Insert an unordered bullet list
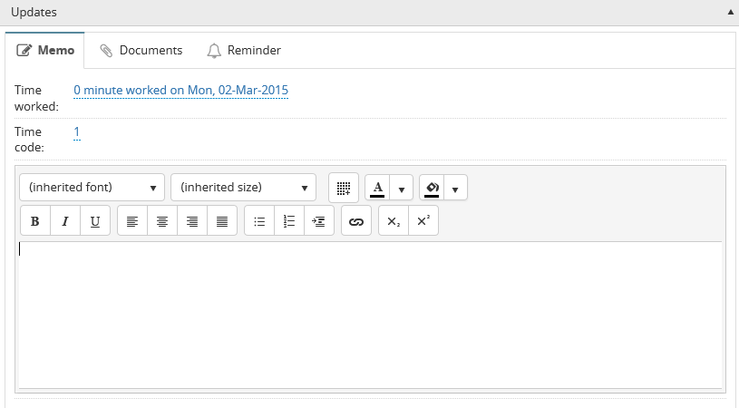The image size is (739, 408). pos(259,221)
